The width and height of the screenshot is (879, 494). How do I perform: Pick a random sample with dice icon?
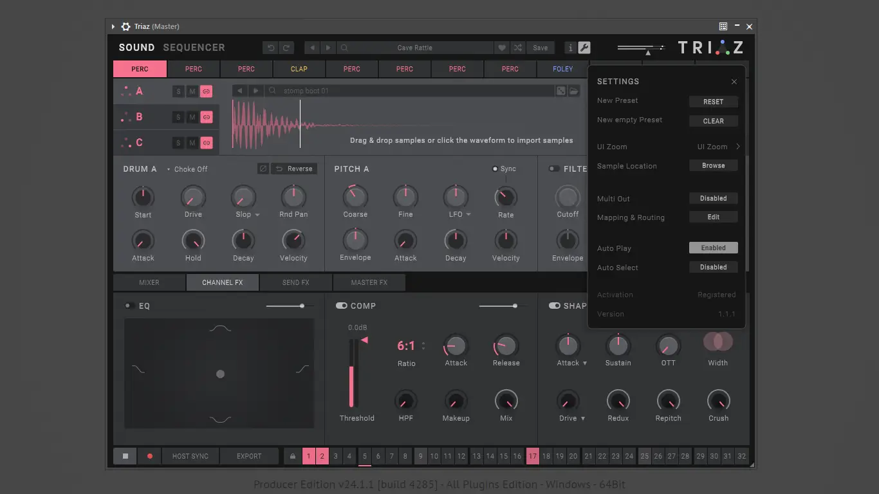point(561,91)
